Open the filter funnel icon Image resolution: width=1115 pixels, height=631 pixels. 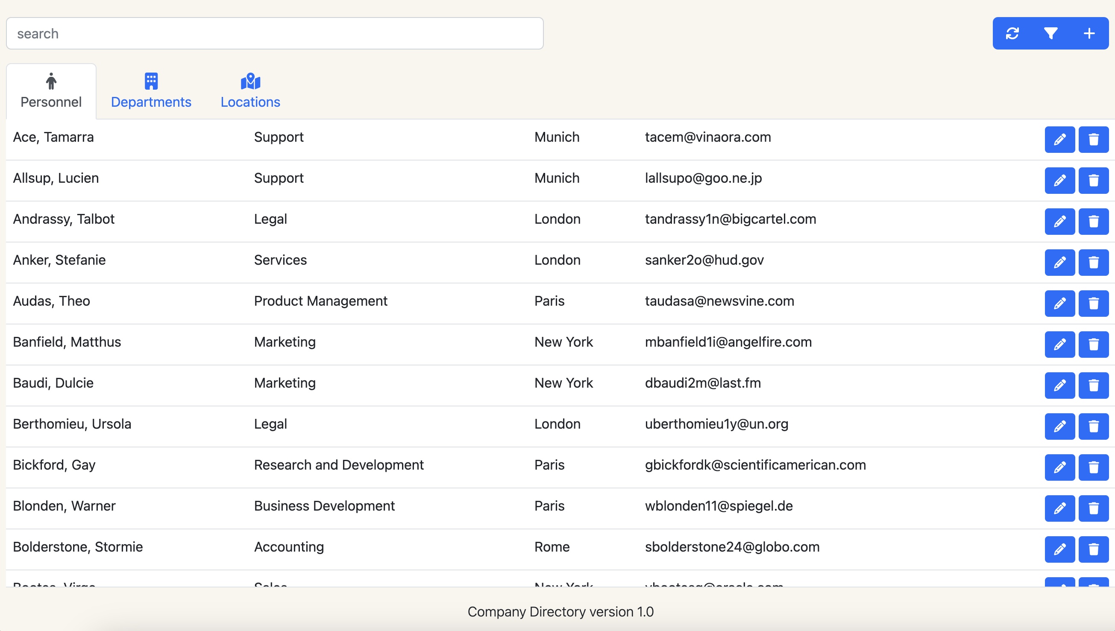[x=1050, y=33]
